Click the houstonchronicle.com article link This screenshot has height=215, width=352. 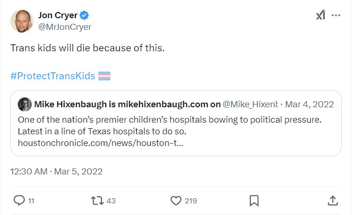(100, 142)
